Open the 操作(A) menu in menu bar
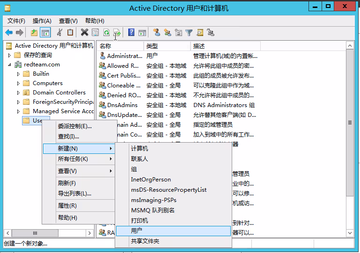Image resolution: width=360 pixels, height=253 pixels. [42, 21]
